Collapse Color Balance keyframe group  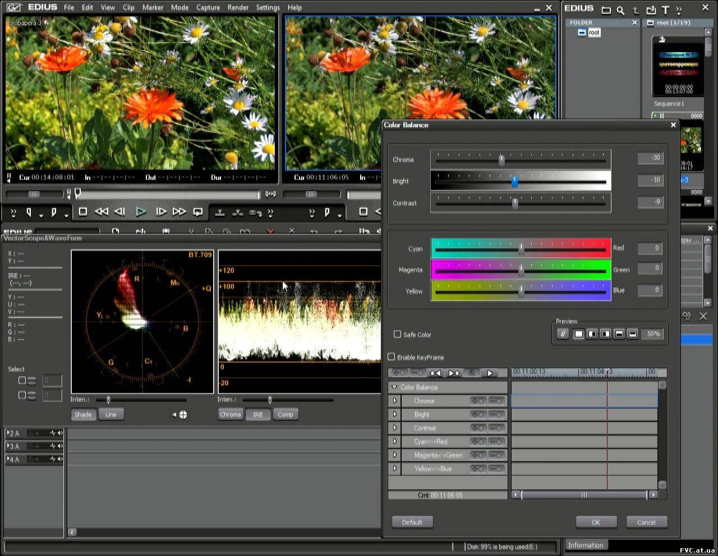[x=394, y=387]
